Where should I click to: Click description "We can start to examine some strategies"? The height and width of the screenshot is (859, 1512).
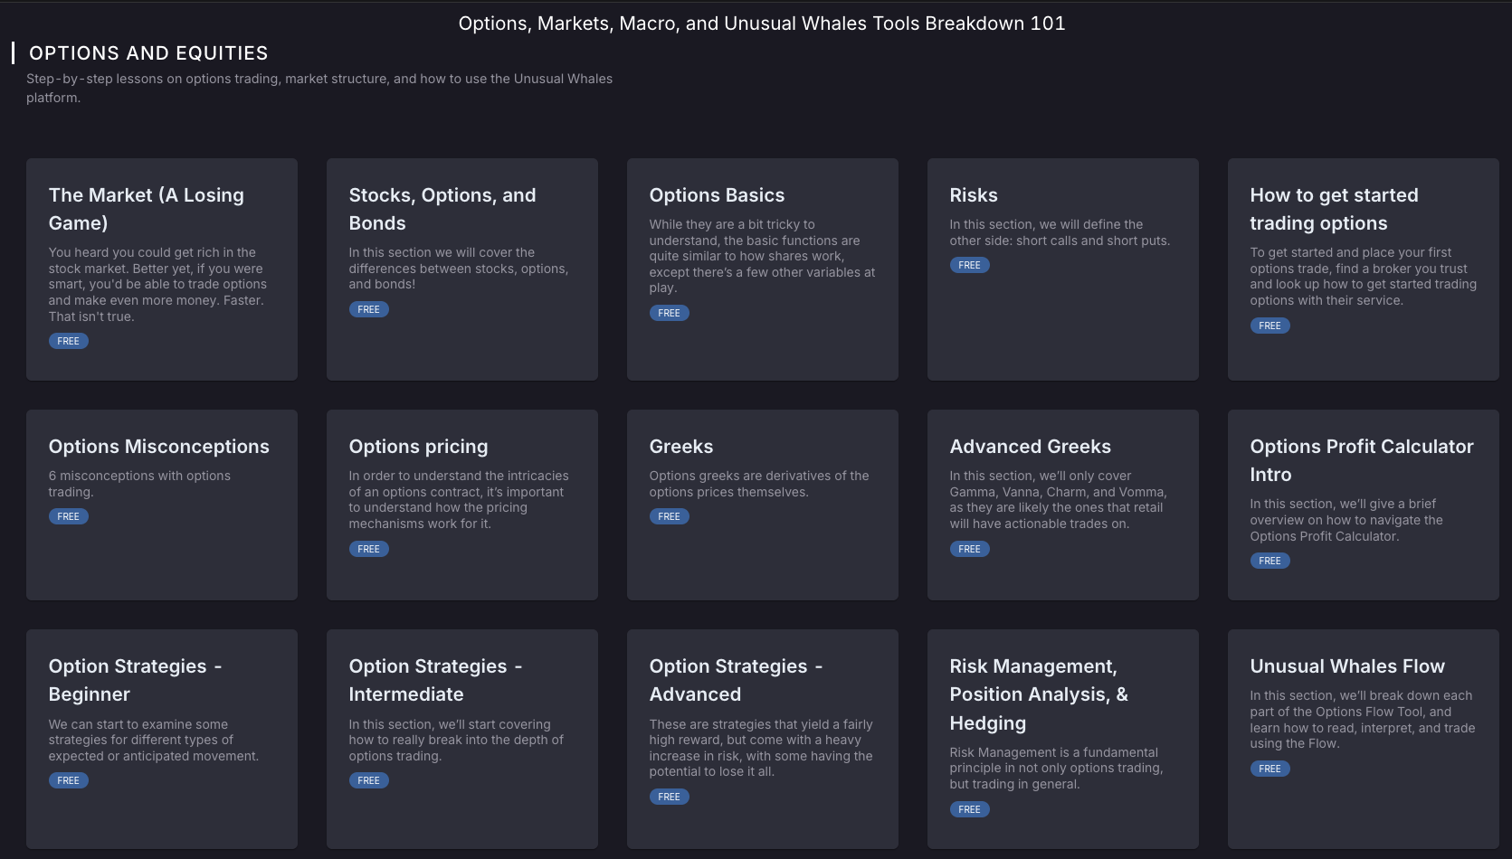point(154,741)
